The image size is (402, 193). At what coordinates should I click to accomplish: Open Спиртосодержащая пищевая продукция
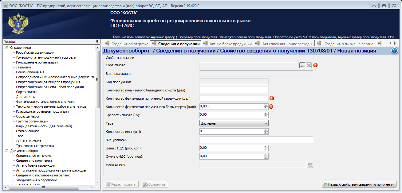point(48,82)
